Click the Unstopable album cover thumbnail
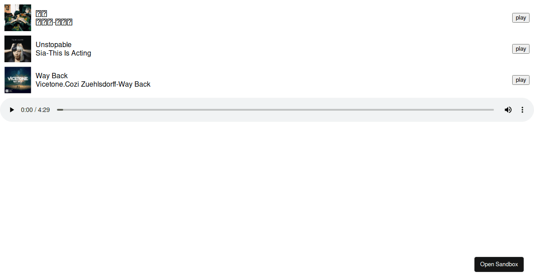 [x=18, y=49]
